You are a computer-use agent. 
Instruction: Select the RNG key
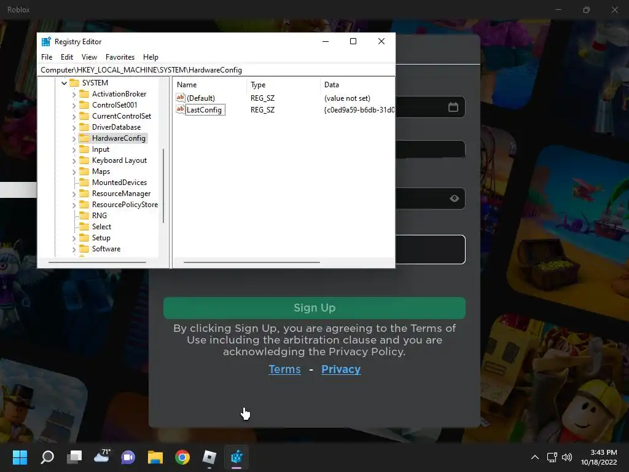point(100,216)
